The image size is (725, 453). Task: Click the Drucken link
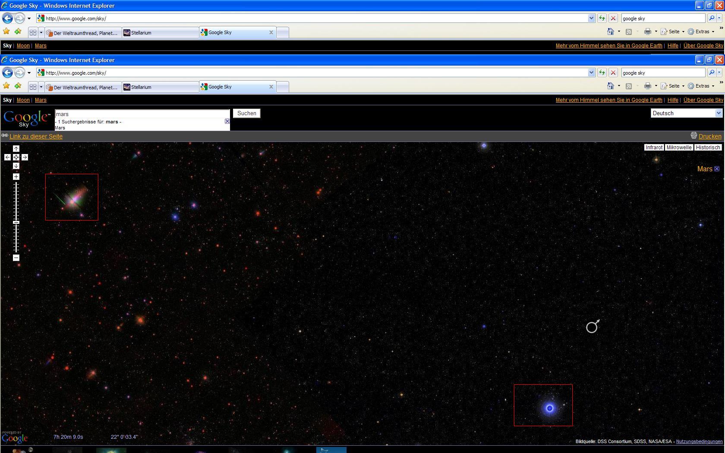710,136
